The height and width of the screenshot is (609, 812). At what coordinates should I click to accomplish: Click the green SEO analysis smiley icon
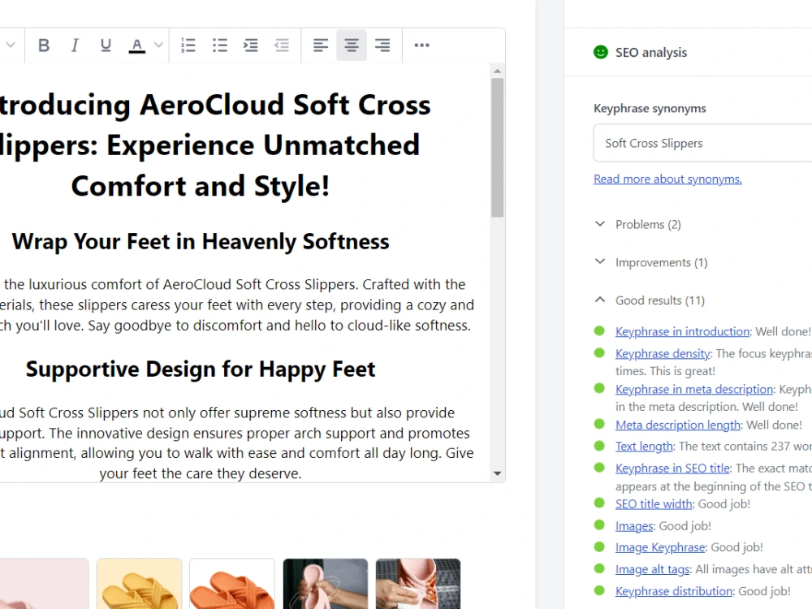pos(601,52)
